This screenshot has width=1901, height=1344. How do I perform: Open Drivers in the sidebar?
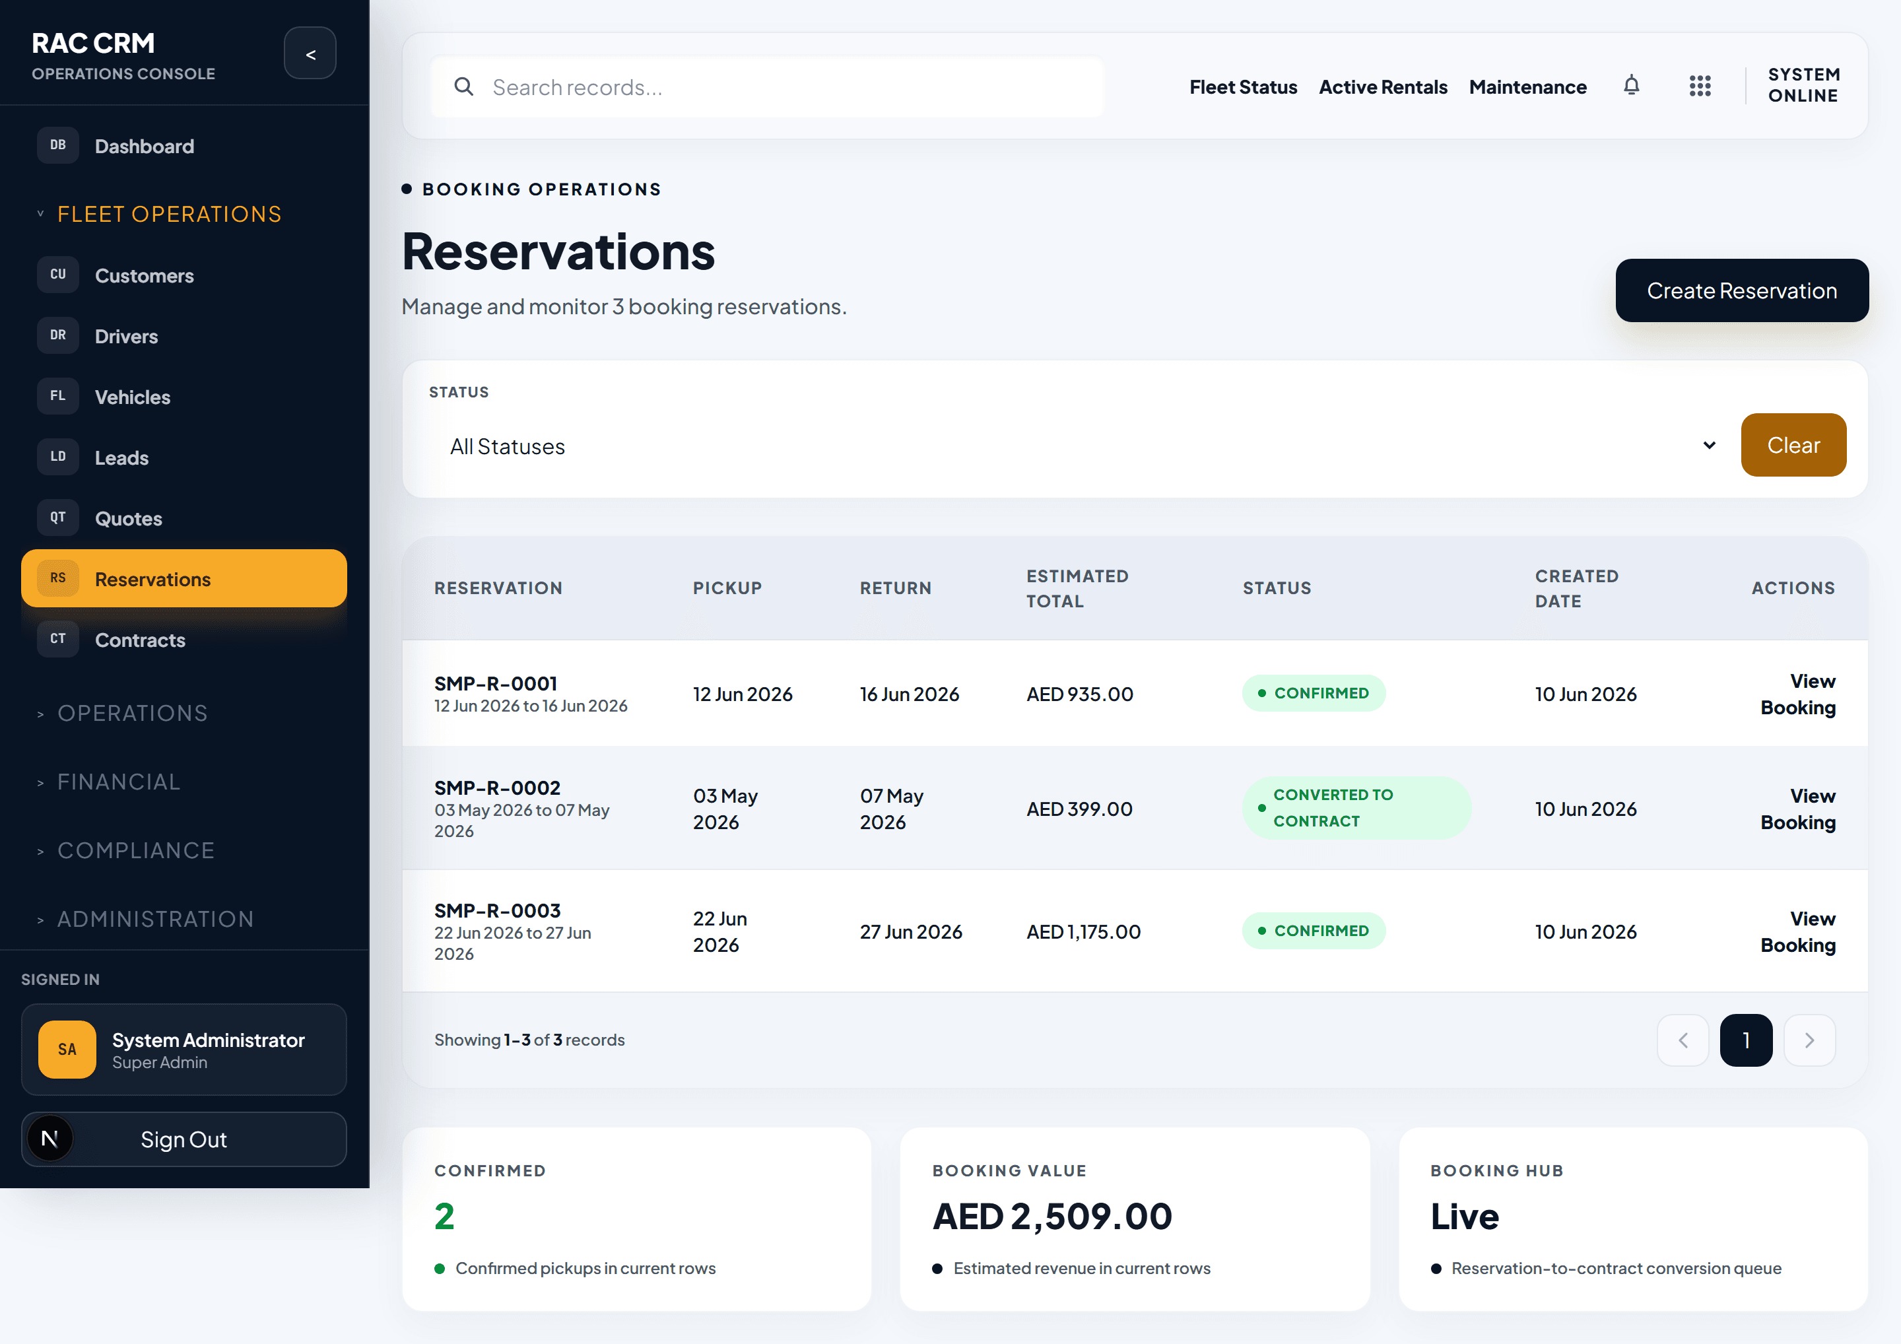(183, 335)
